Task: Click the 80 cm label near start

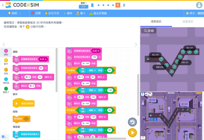Action: pos(155,55)
